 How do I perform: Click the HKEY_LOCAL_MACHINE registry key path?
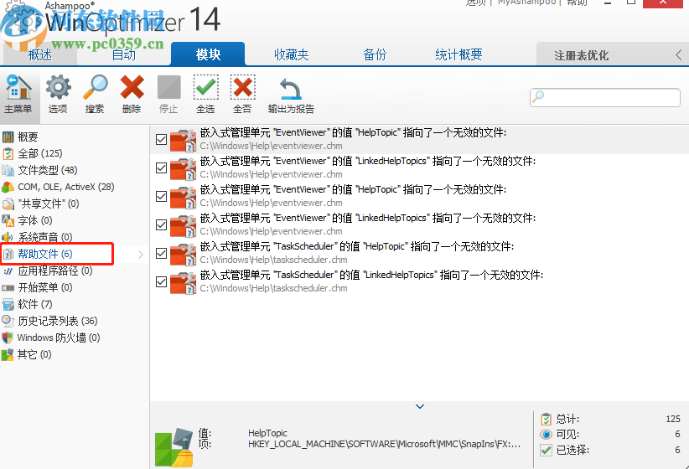(x=384, y=445)
